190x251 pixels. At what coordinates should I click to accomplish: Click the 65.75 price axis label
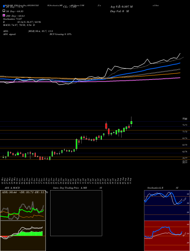(185, 145)
